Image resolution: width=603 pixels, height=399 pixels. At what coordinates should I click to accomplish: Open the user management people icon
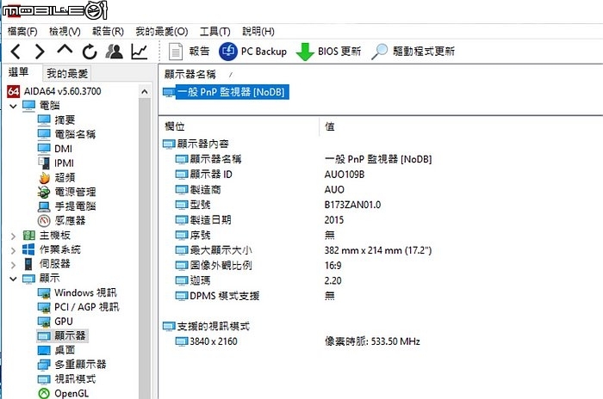[115, 52]
